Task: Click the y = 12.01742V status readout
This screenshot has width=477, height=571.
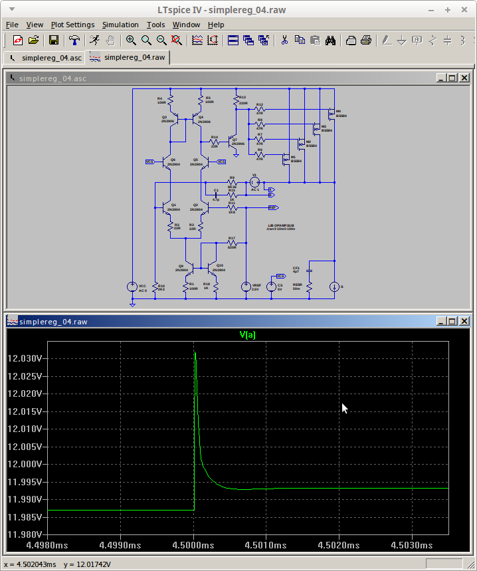Action: pyautogui.click(x=87, y=564)
